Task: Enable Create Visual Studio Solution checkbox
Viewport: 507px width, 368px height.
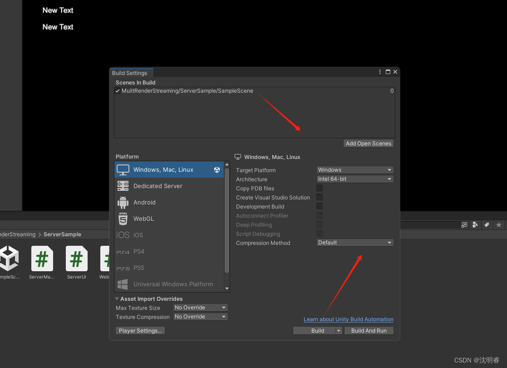Action: click(320, 197)
